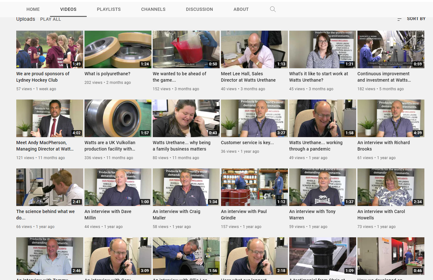Open the channel search magnifier icon
The height and width of the screenshot is (280, 433).
[x=273, y=9]
